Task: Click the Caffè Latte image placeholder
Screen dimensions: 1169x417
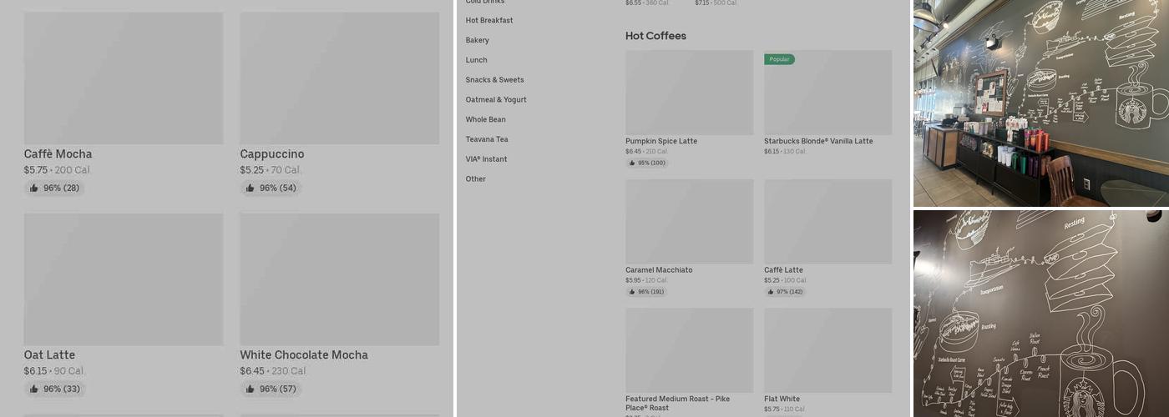Action: coord(827,222)
